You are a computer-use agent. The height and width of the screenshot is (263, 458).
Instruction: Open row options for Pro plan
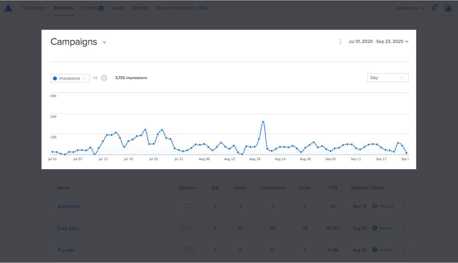tap(404, 250)
